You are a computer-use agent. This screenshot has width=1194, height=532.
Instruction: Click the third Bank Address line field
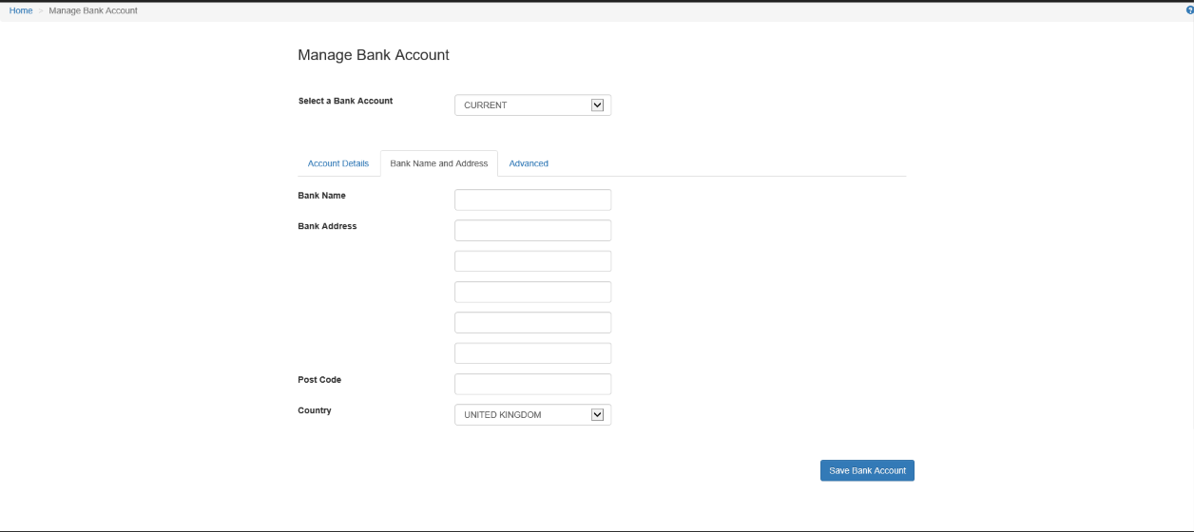pyautogui.click(x=533, y=292)
